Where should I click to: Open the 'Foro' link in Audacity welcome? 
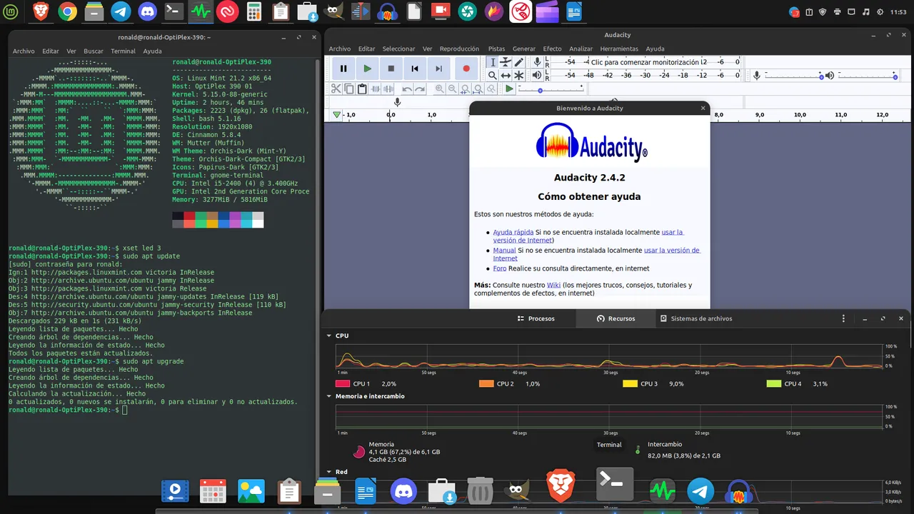pos(500,268)
